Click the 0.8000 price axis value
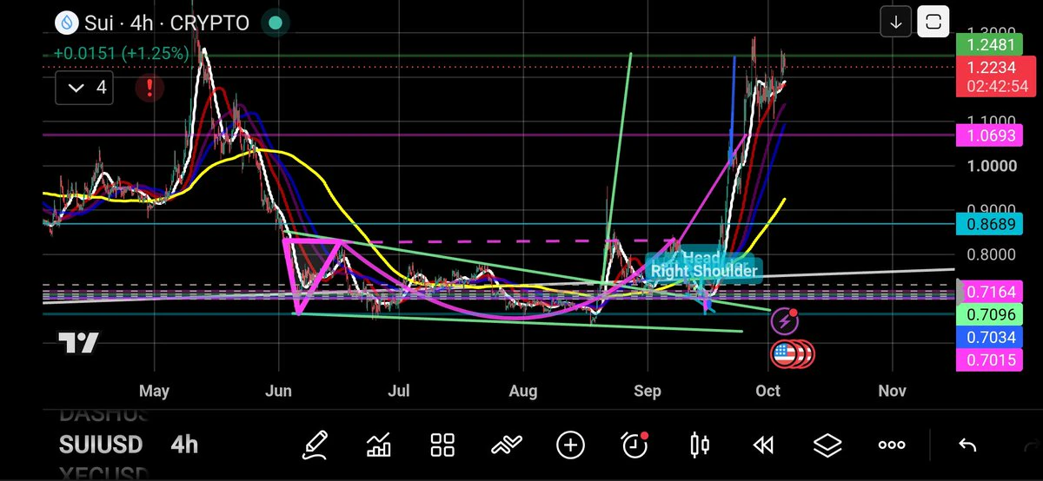Viewport: 1043px width, 481px height. [x=991, y=255]
